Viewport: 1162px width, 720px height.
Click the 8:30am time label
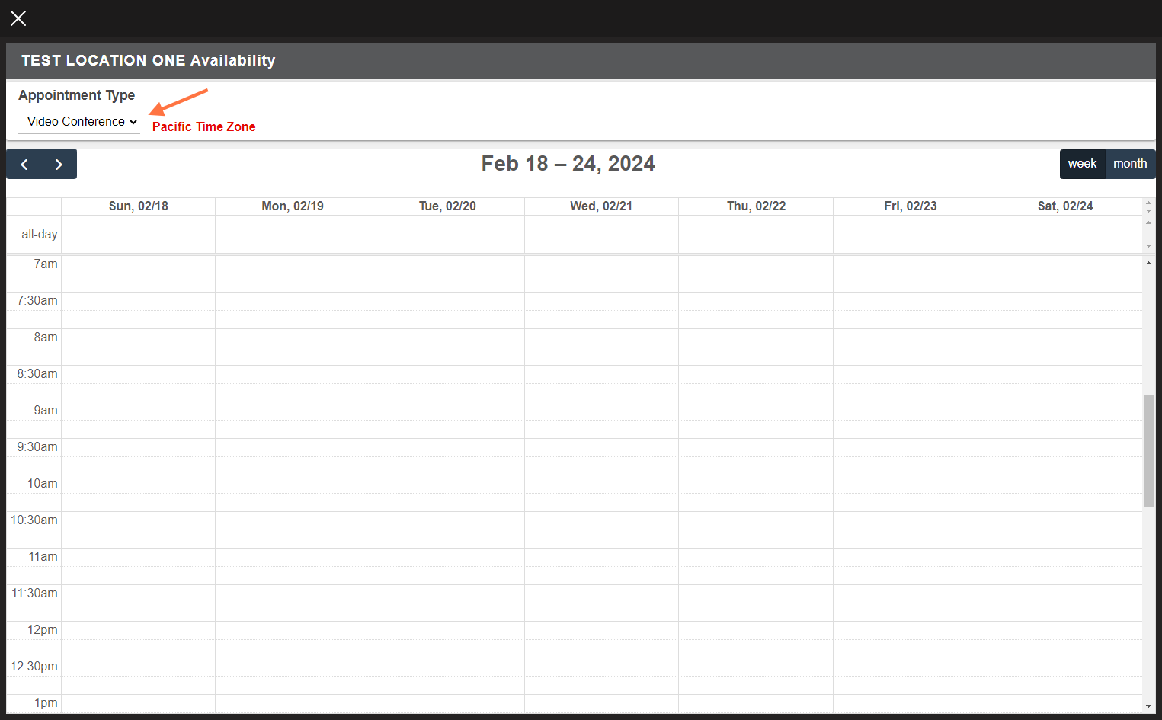point(37,374)
